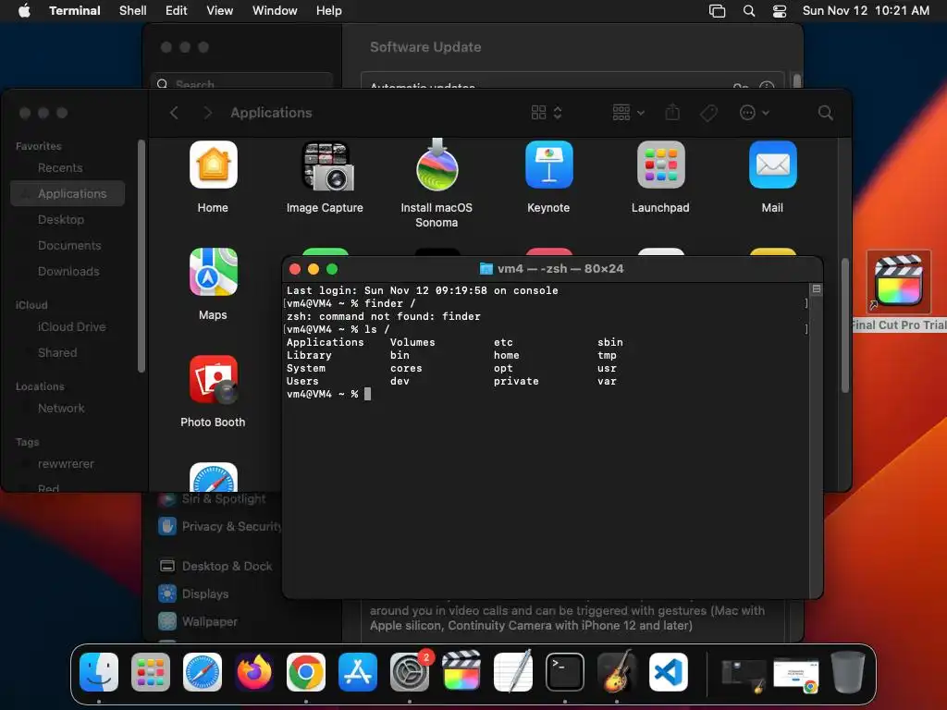This screenshot has height=710, width=947.
Task: Open Siri & Spotlight in System Settings
Action: (x=213, y=499)
